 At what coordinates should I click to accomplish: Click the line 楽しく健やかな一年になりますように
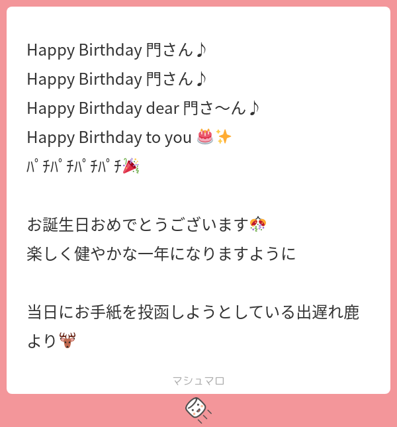(161, 254)
